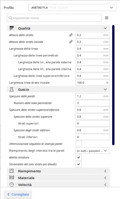Uncheck the Abilita stiratura checkbox
The width and height of the screenshot is (120, 199).
[79, 157]
